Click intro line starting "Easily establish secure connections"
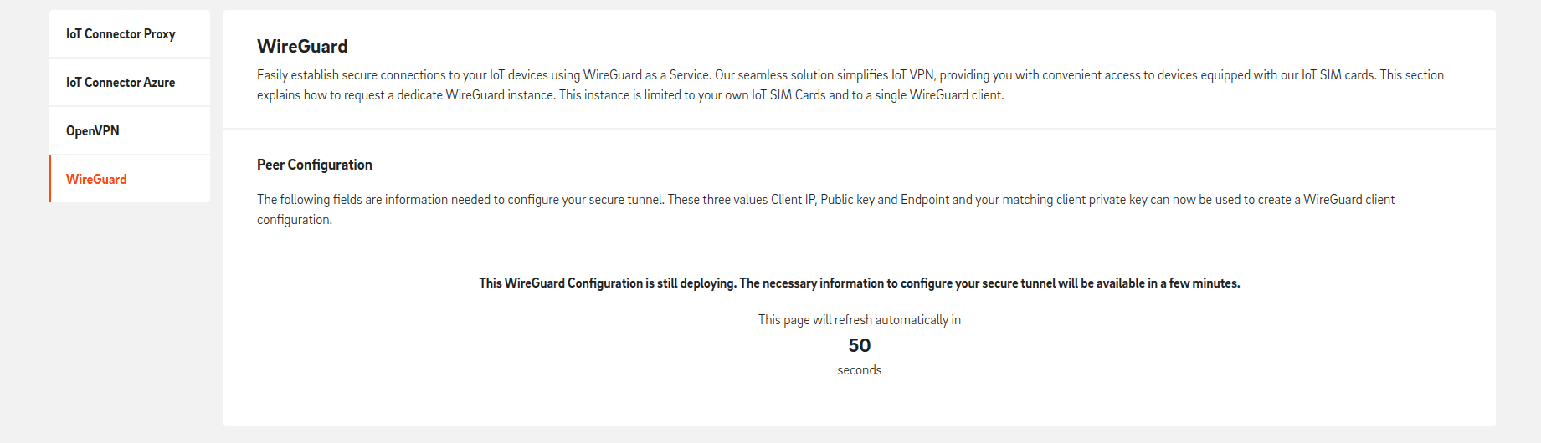This screenshot has height=443, width=1541. pos(850,75)
